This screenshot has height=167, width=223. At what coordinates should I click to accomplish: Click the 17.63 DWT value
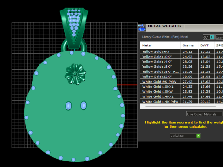205,82
